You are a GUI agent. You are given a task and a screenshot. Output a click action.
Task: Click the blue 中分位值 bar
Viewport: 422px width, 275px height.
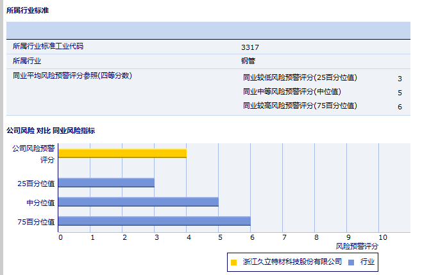(x=138, y=202)
